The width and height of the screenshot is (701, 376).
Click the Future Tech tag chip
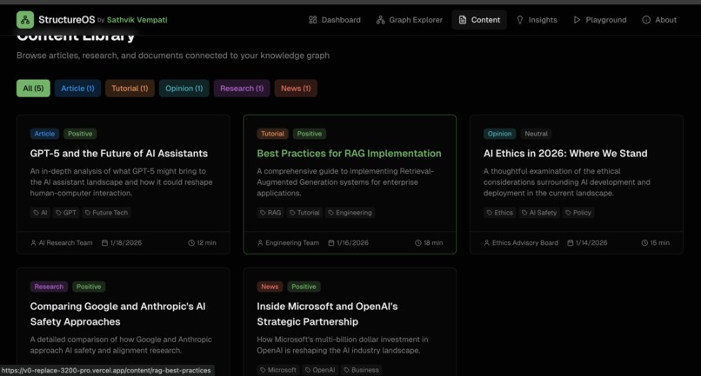(106, 213)
